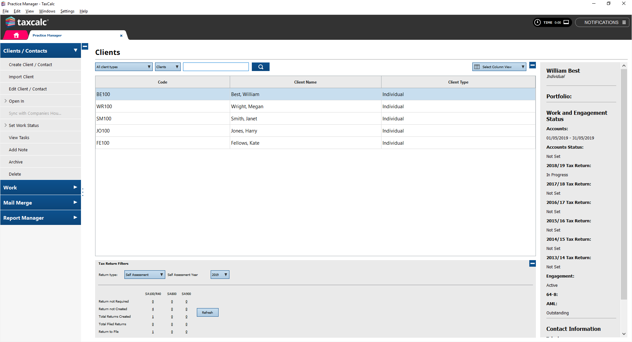Change the Self Assessment Year dropdown
Image resolution: width=632 pixels, height=342 pixels.
point(220,275)
